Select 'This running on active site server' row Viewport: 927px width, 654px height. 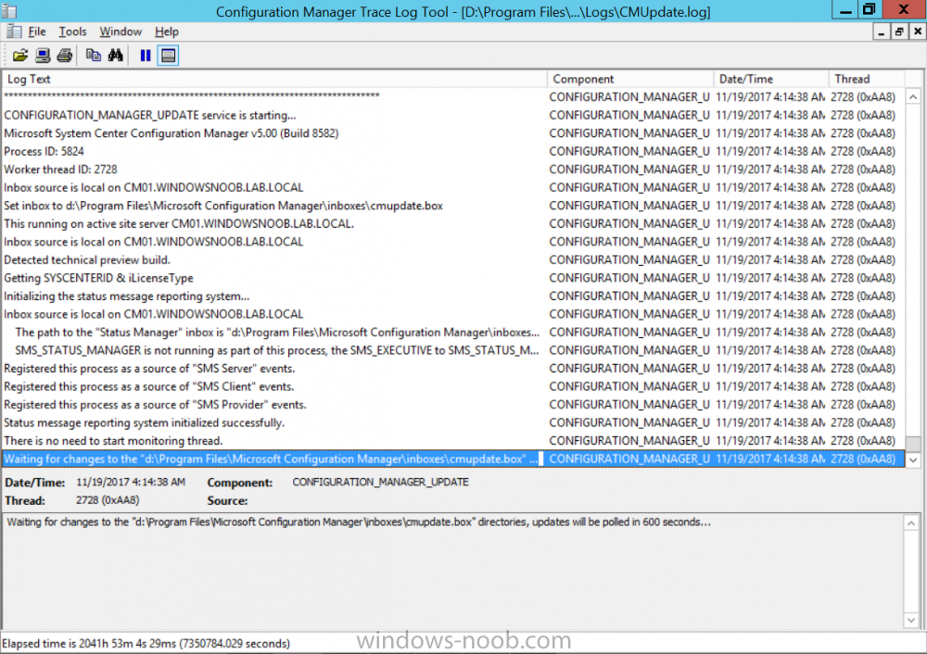click(x=453, y=224)
